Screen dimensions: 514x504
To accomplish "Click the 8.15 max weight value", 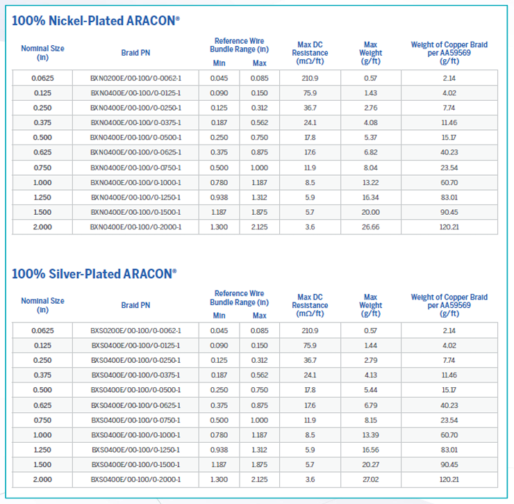I will tap(370, 420).
